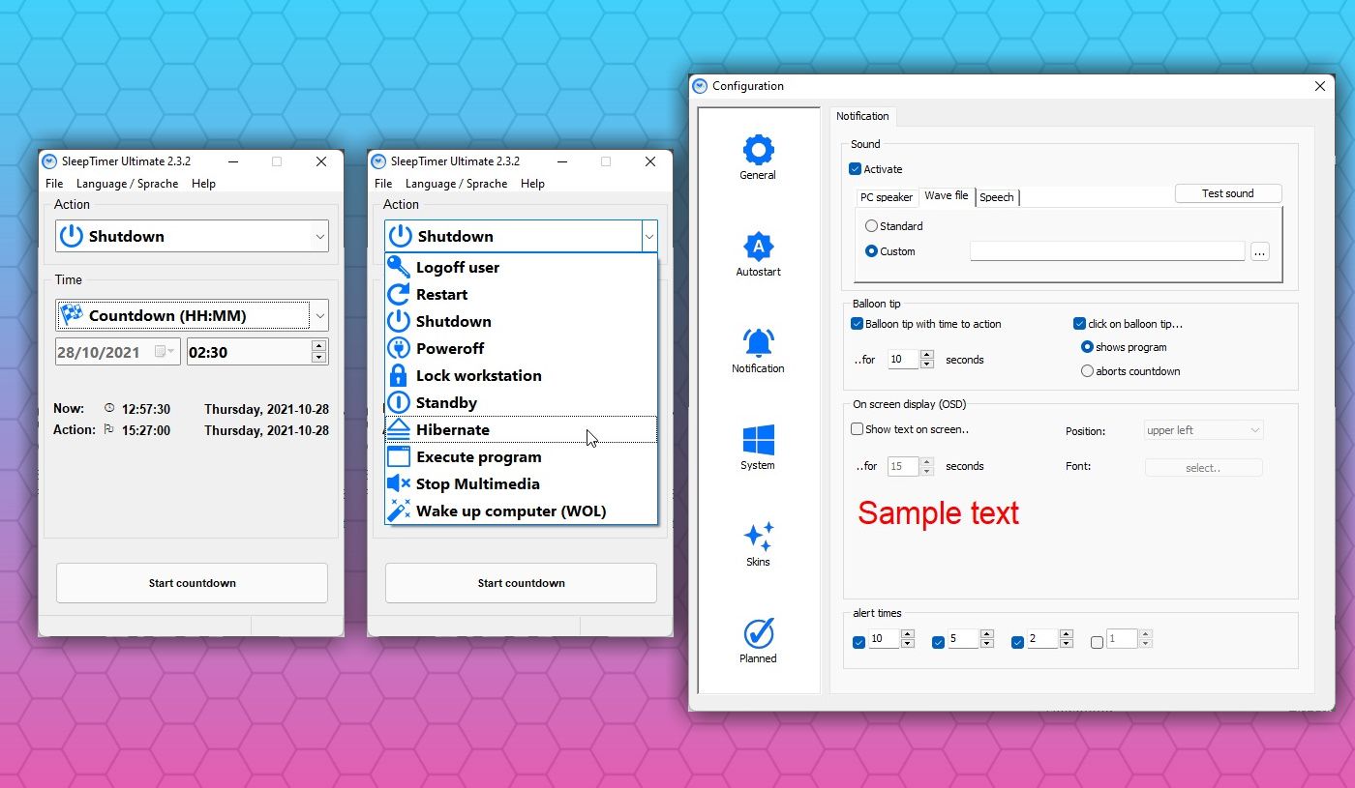Decrease the 02:30 countdown time with down arrow
Image resolution: width=1355 pixels, height=788 pixels.
click(x=318, y=358)
